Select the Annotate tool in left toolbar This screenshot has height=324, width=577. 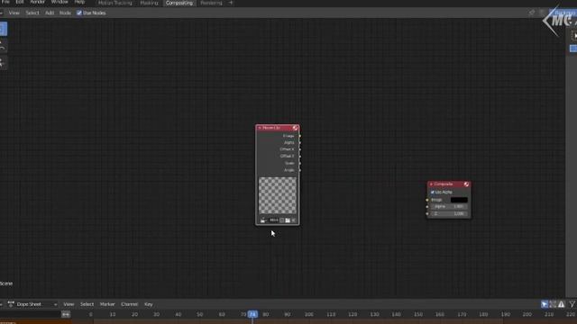3,46
